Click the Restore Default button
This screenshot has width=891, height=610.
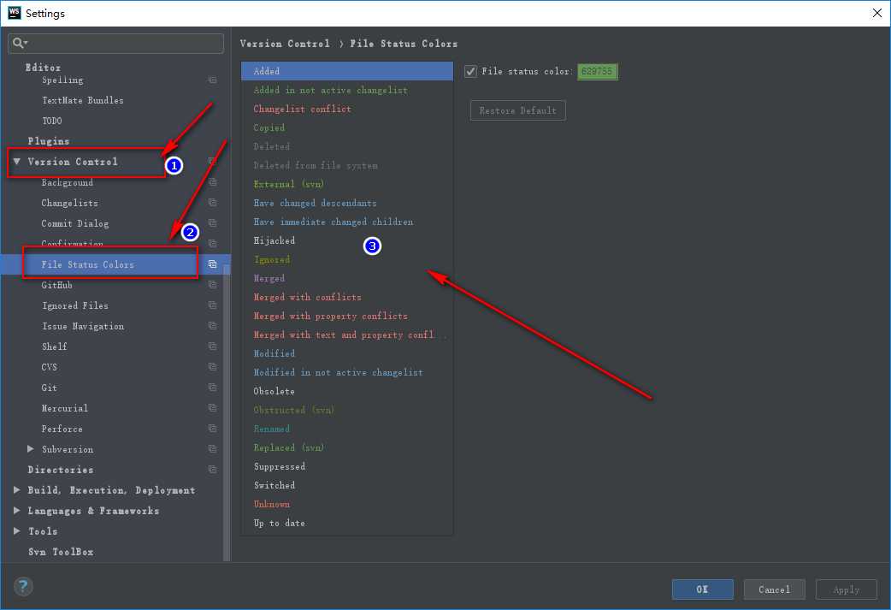[517, 110]
